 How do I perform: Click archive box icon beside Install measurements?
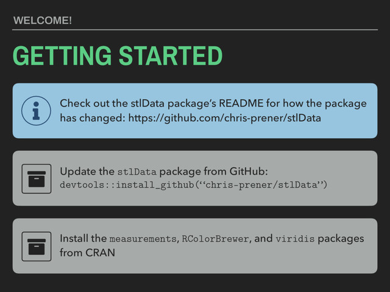37,246
